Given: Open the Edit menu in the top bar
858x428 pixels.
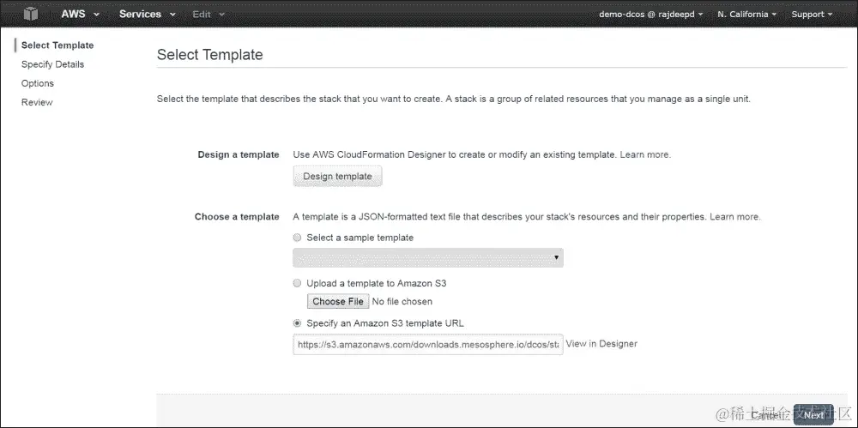Looking at the screenshot, I should 208,15.
